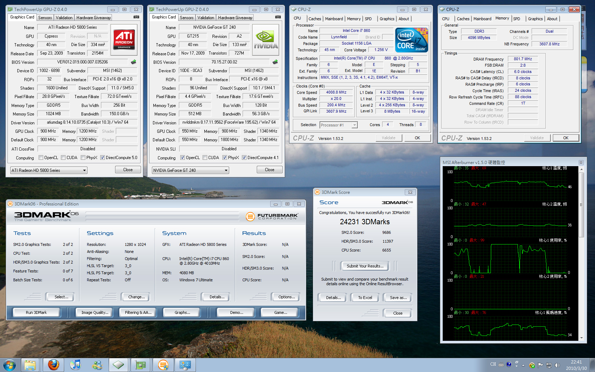Viewport: 595px width, 372px height.
Task: Switch to Mainboard tab in left CPU-Z
Action: point(334,19)
